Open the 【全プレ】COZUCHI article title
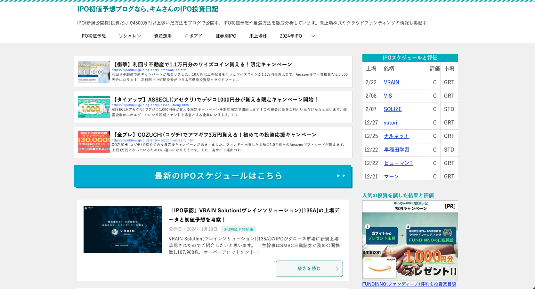535x289 pixels. pyautogui.click(x=214, y=135)
